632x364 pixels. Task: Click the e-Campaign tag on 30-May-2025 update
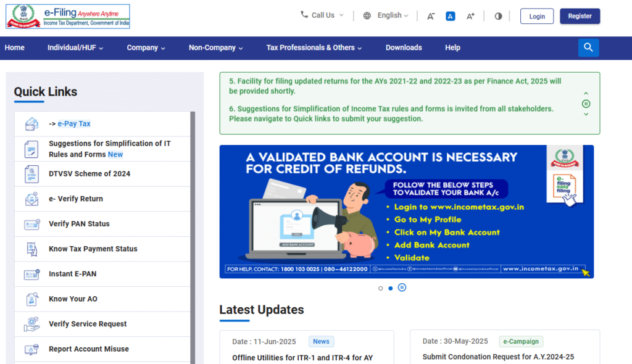(x=521, y=341)
